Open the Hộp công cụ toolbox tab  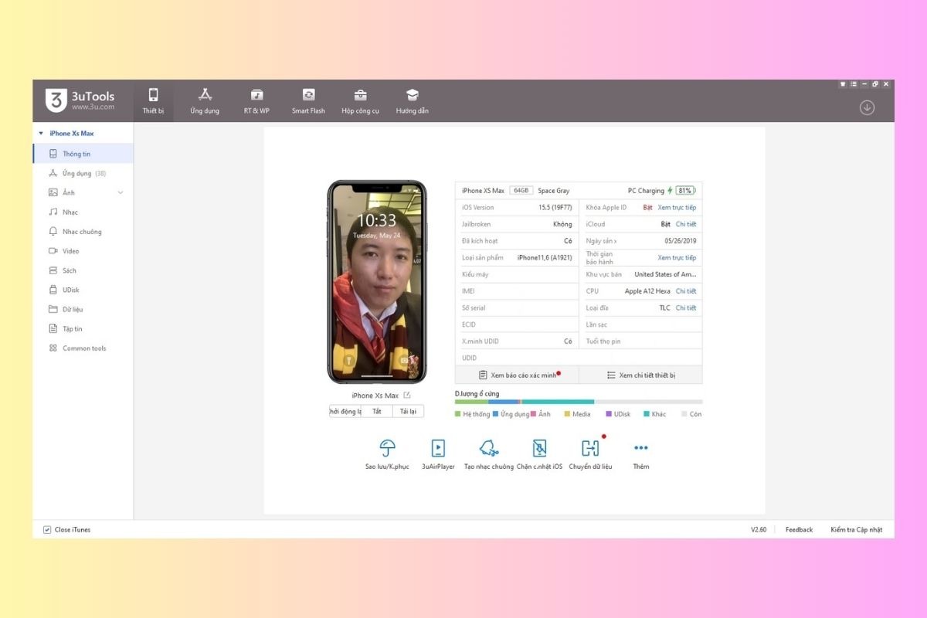[360, 100]
